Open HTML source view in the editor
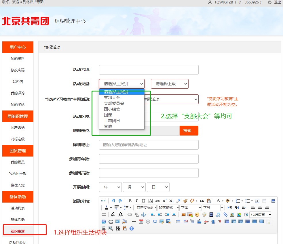The image size is (283, 244). click(x=104, y=201)
